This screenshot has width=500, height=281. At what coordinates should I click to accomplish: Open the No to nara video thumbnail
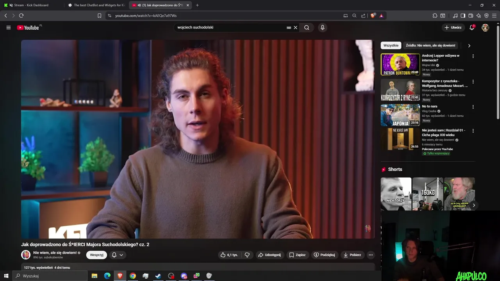coord(400,115)
